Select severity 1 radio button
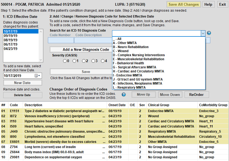This screenshot has width=229, height=161. [74, 61]
